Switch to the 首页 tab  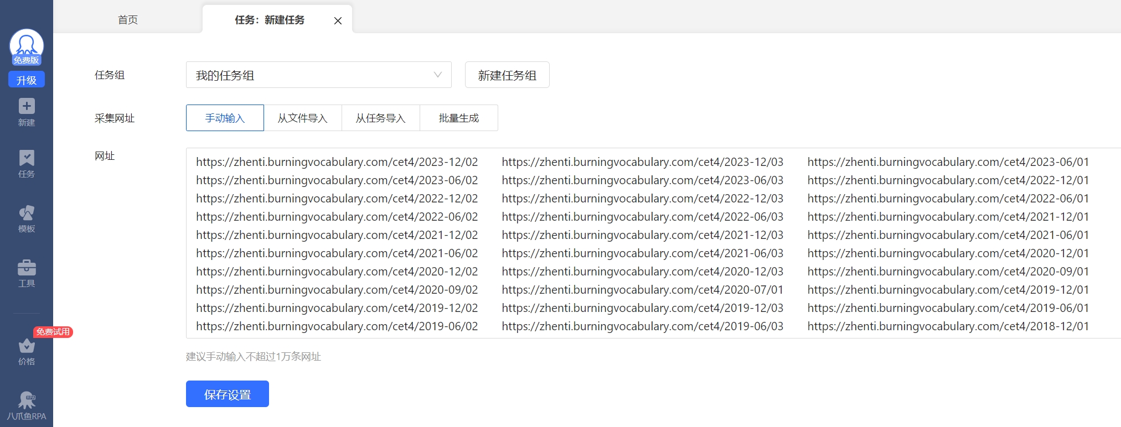128,20
